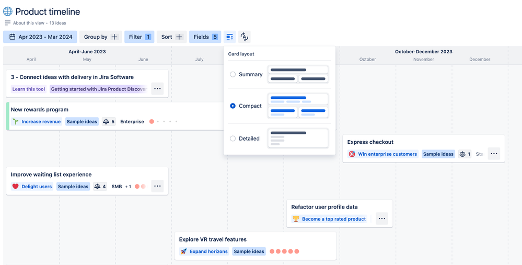Click the five rating dots on Explore VR travel
The width and height of the screenshot is (522, 265).
coord(284,251)
